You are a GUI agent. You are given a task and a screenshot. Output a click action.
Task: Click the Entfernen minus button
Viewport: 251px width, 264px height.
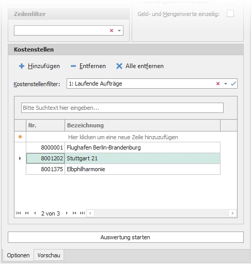click(x=88, y=66)
